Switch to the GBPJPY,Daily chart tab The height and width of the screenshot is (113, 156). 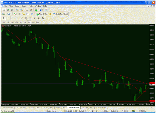tap(61, 107)
